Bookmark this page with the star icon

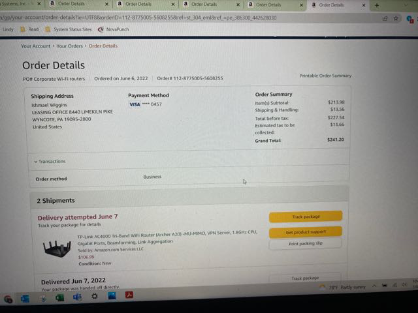click(396, 18)
